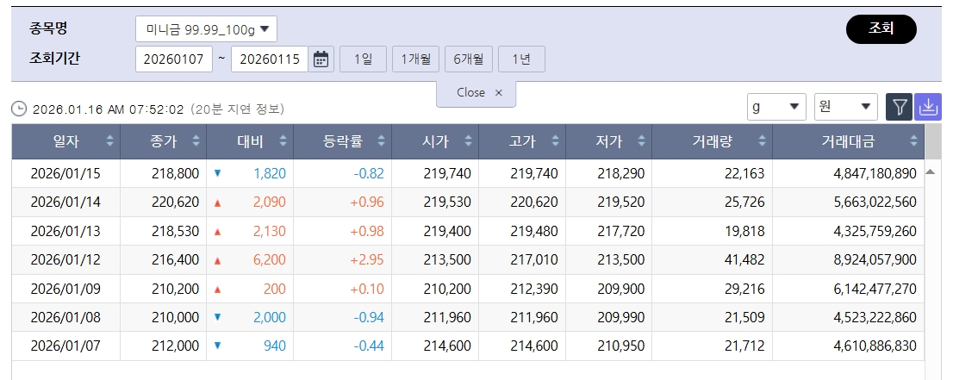The image size is (953, 380).
Task: Click low price 209,900
Action: (620, 289)
